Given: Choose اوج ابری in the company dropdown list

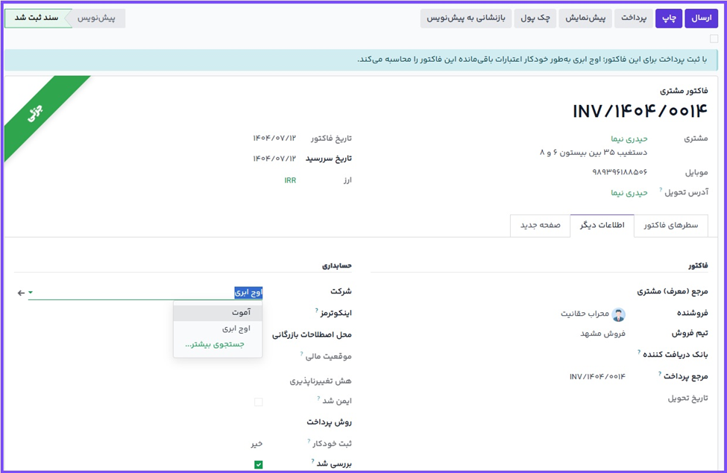Looking at the screenshot, I should point(236,328).
